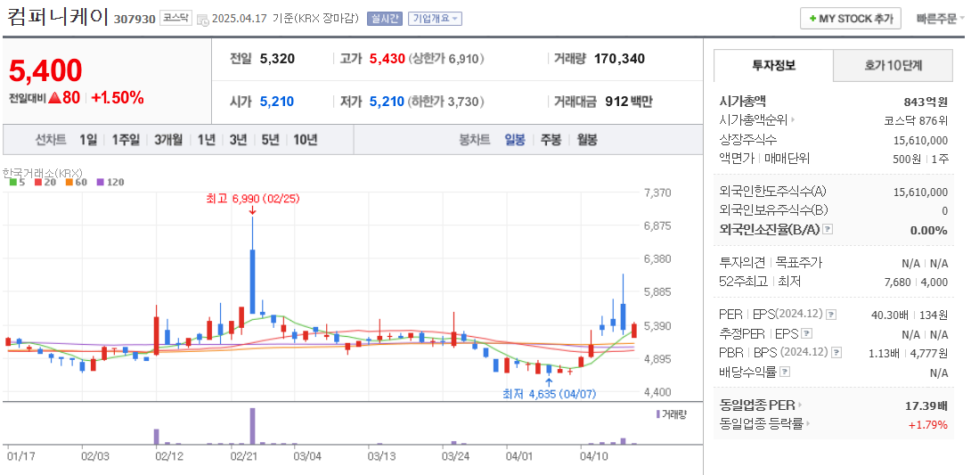This screenshot has height=475, width=971.
Task: Click the purple 120-day moving average legend
Action: coord(110,182)
